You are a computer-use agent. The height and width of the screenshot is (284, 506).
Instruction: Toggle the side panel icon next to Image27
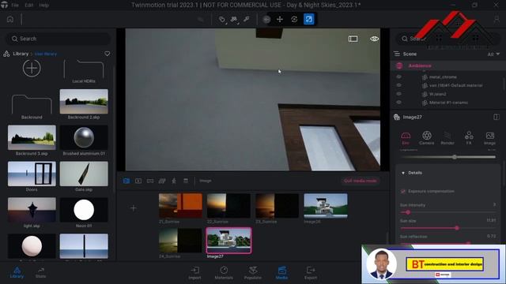coord(497,117)
